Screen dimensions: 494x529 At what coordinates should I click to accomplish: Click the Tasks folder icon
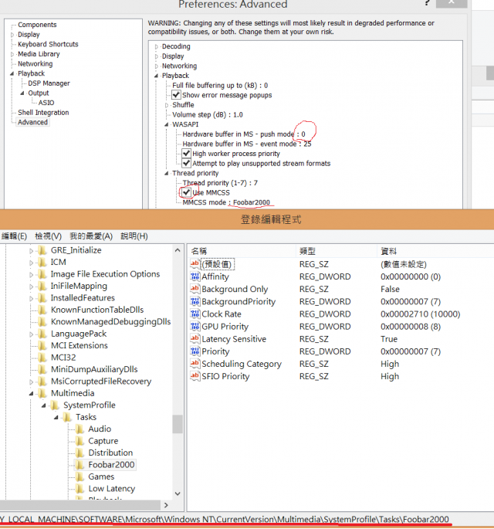[x=67, y=417]
